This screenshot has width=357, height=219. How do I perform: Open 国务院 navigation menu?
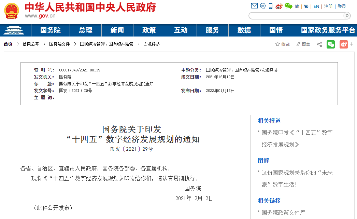click(50, 30)
